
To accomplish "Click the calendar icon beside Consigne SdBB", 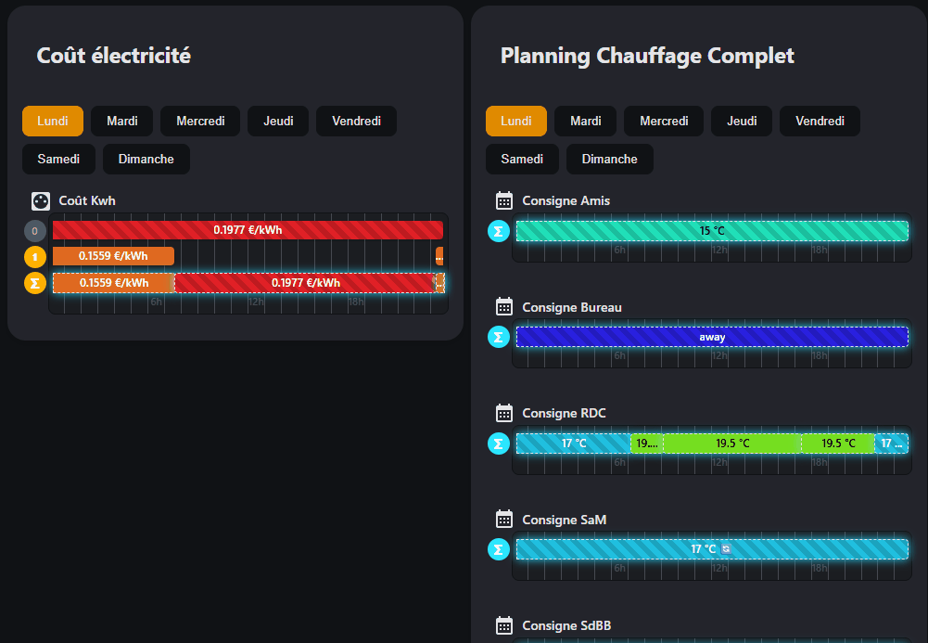I will coord(504,625).
